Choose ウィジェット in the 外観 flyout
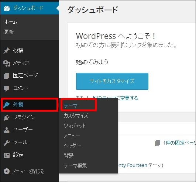This screenshot has width=196, height=182. (x=75, y=125)
